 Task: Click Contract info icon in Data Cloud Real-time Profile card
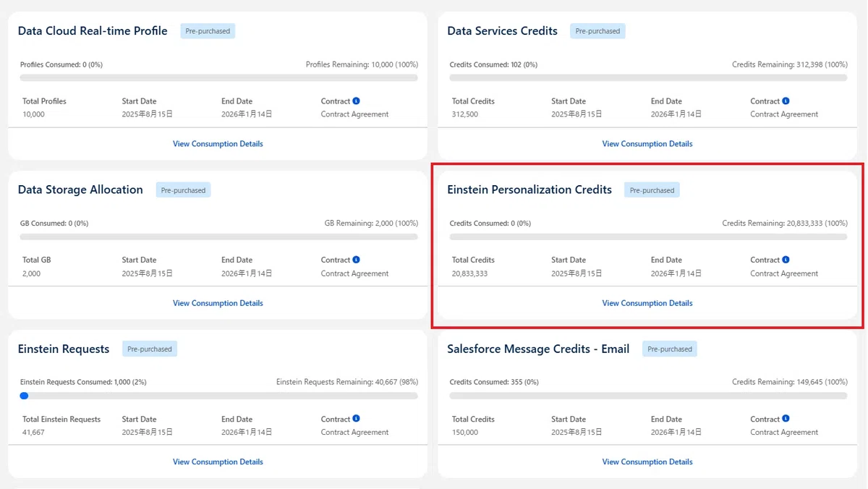[x=357, y=101]
